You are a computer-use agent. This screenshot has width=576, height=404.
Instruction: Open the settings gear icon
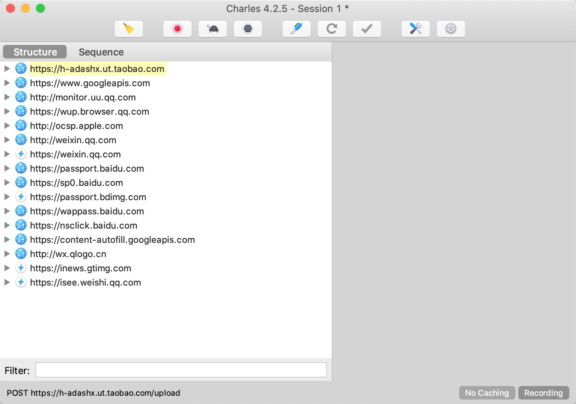pyautogui.click(x=451, y=29)
